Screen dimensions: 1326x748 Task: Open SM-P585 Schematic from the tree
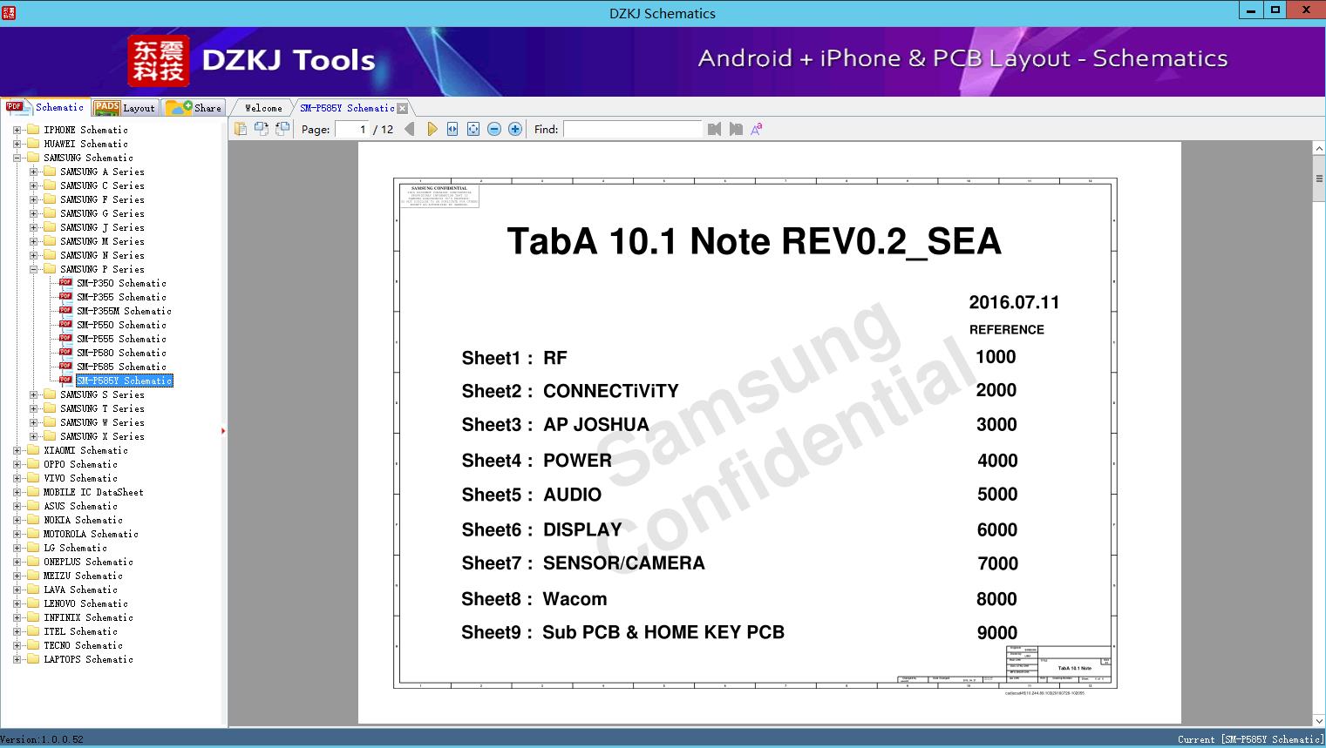121,367
